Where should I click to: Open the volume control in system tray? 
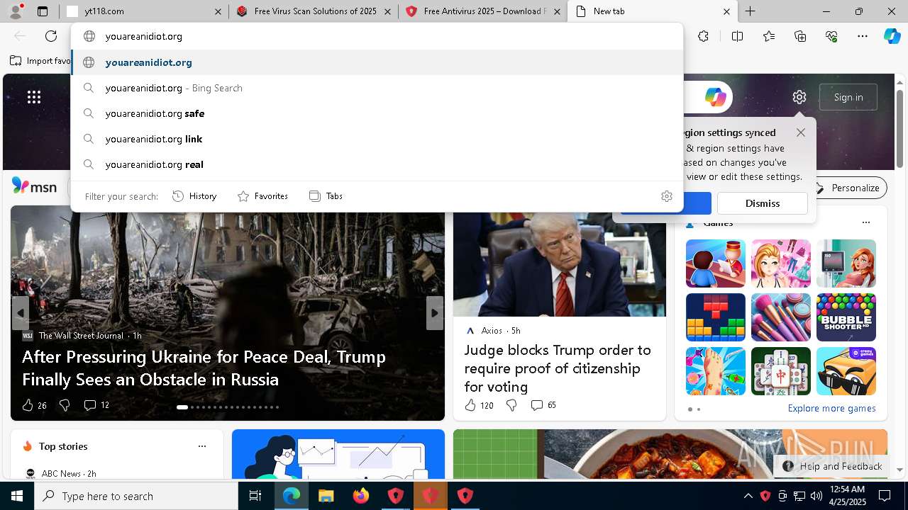coord(816,496)
